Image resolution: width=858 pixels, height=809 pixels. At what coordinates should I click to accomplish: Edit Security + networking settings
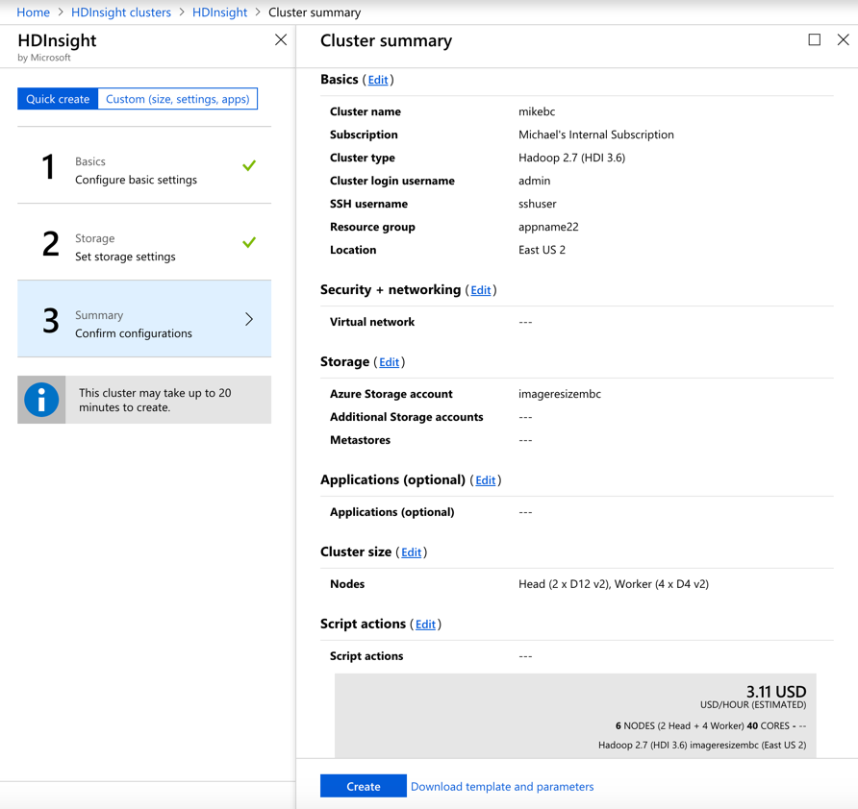click(x=481, y=290)
